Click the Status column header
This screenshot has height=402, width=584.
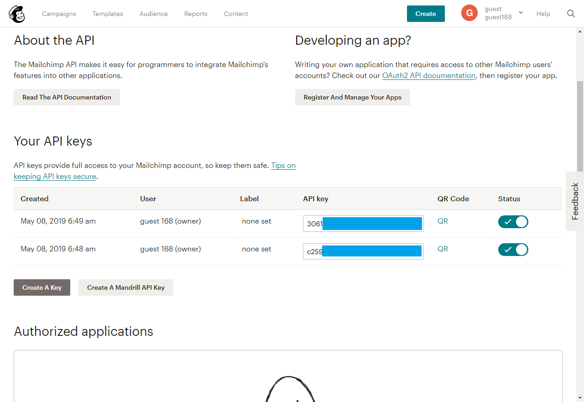509,199
